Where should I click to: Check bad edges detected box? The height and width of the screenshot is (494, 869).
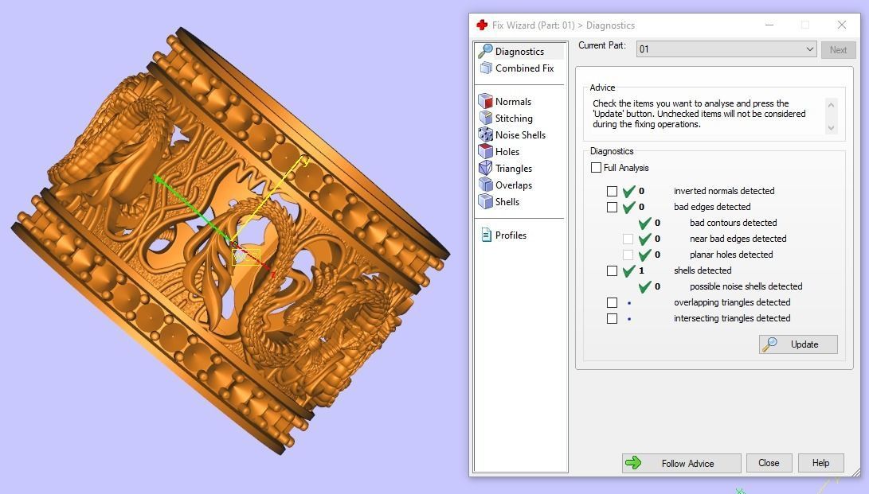coord(612,208)
